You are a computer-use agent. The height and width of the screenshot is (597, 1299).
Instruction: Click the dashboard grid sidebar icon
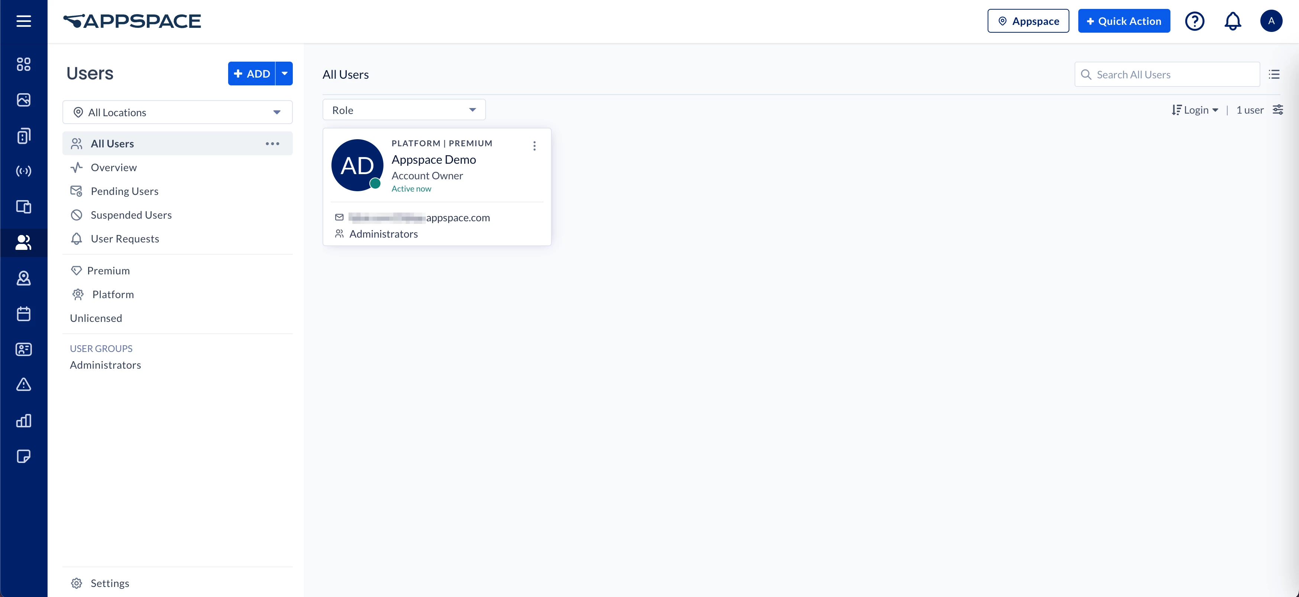coord(23,64)
